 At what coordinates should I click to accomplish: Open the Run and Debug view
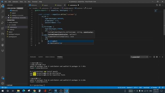[x=3, y=22]
